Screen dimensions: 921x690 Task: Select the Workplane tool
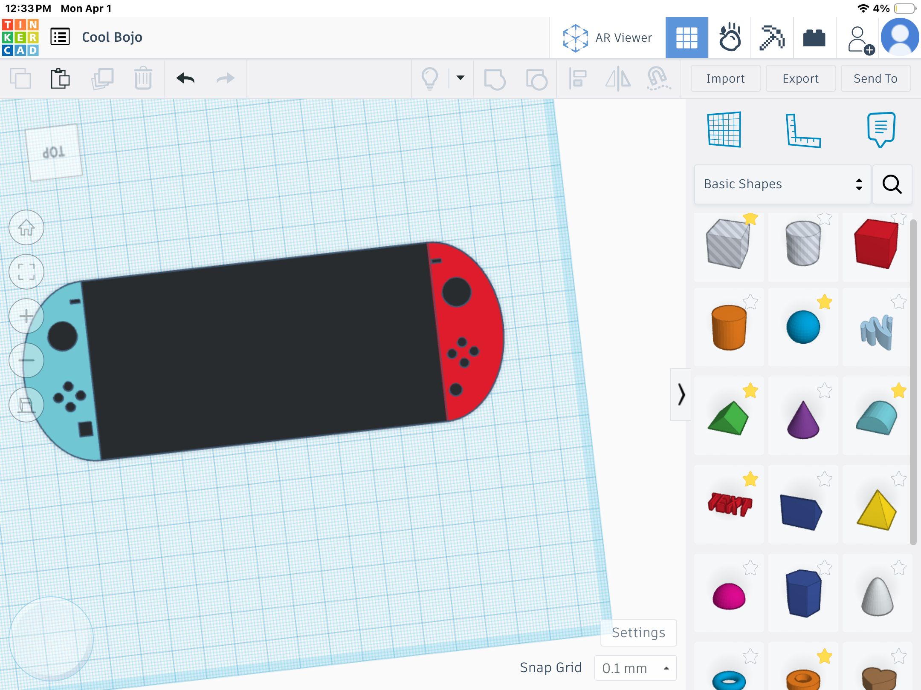pos(724,129)
